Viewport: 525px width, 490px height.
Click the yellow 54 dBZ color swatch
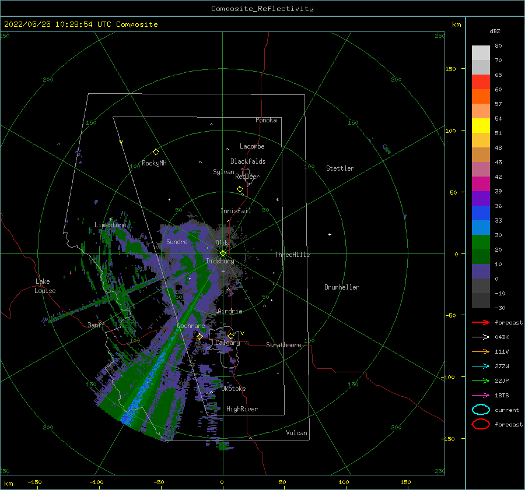point(481,125)
